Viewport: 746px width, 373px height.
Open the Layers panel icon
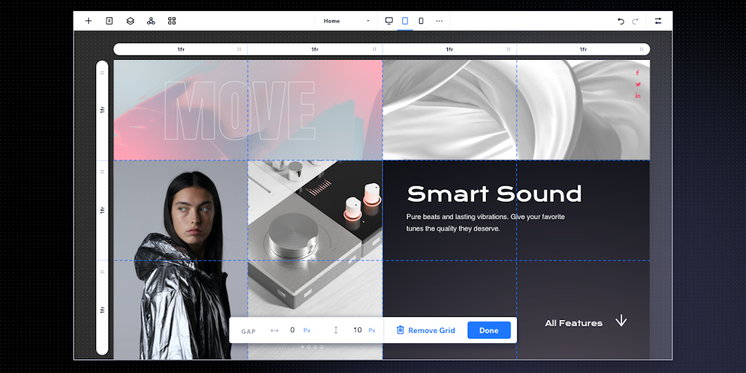[130, 21]
